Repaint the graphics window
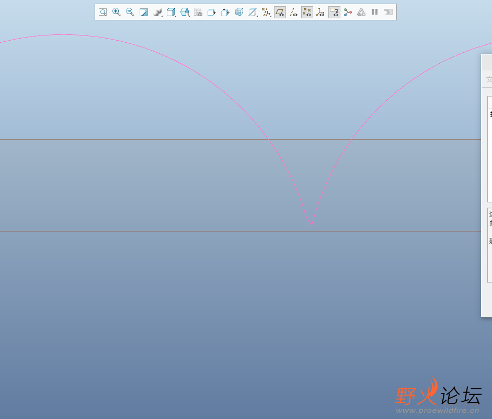Viewport: 492px width, 419px height. point(144,12)
